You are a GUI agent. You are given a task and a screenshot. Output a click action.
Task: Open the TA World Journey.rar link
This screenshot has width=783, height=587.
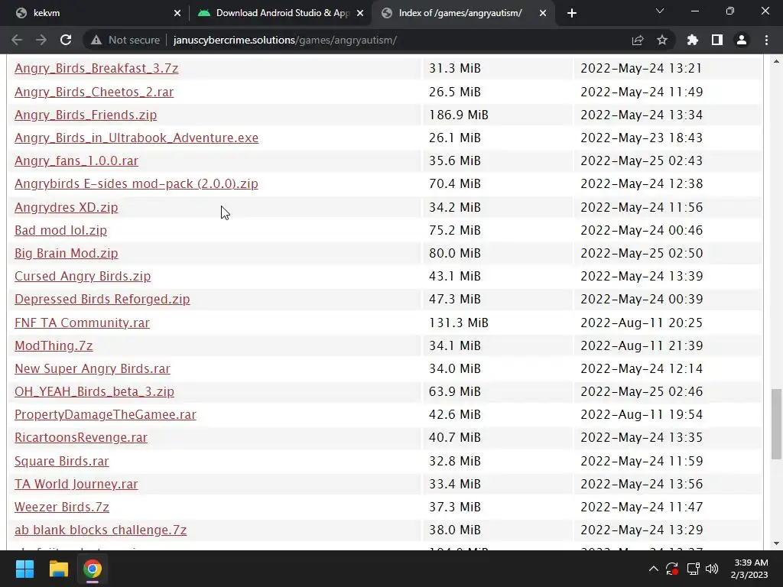click(x=76, y=484)
